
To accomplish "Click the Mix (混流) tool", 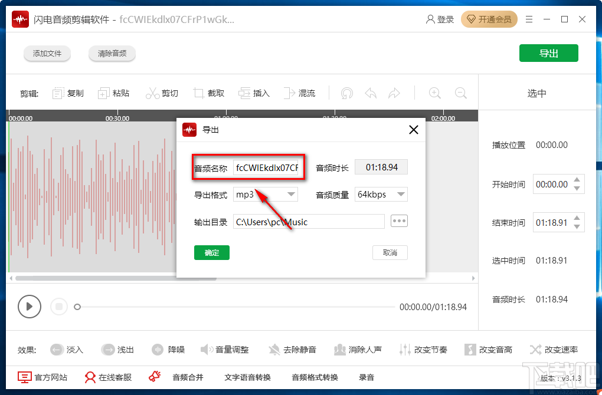I will [x=299, y=93].
